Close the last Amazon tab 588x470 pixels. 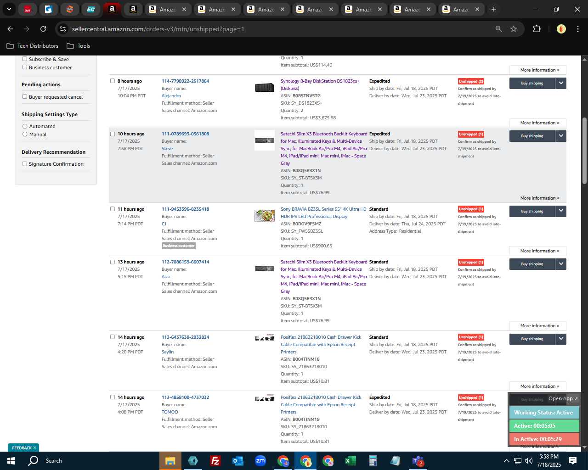[477, 9]
